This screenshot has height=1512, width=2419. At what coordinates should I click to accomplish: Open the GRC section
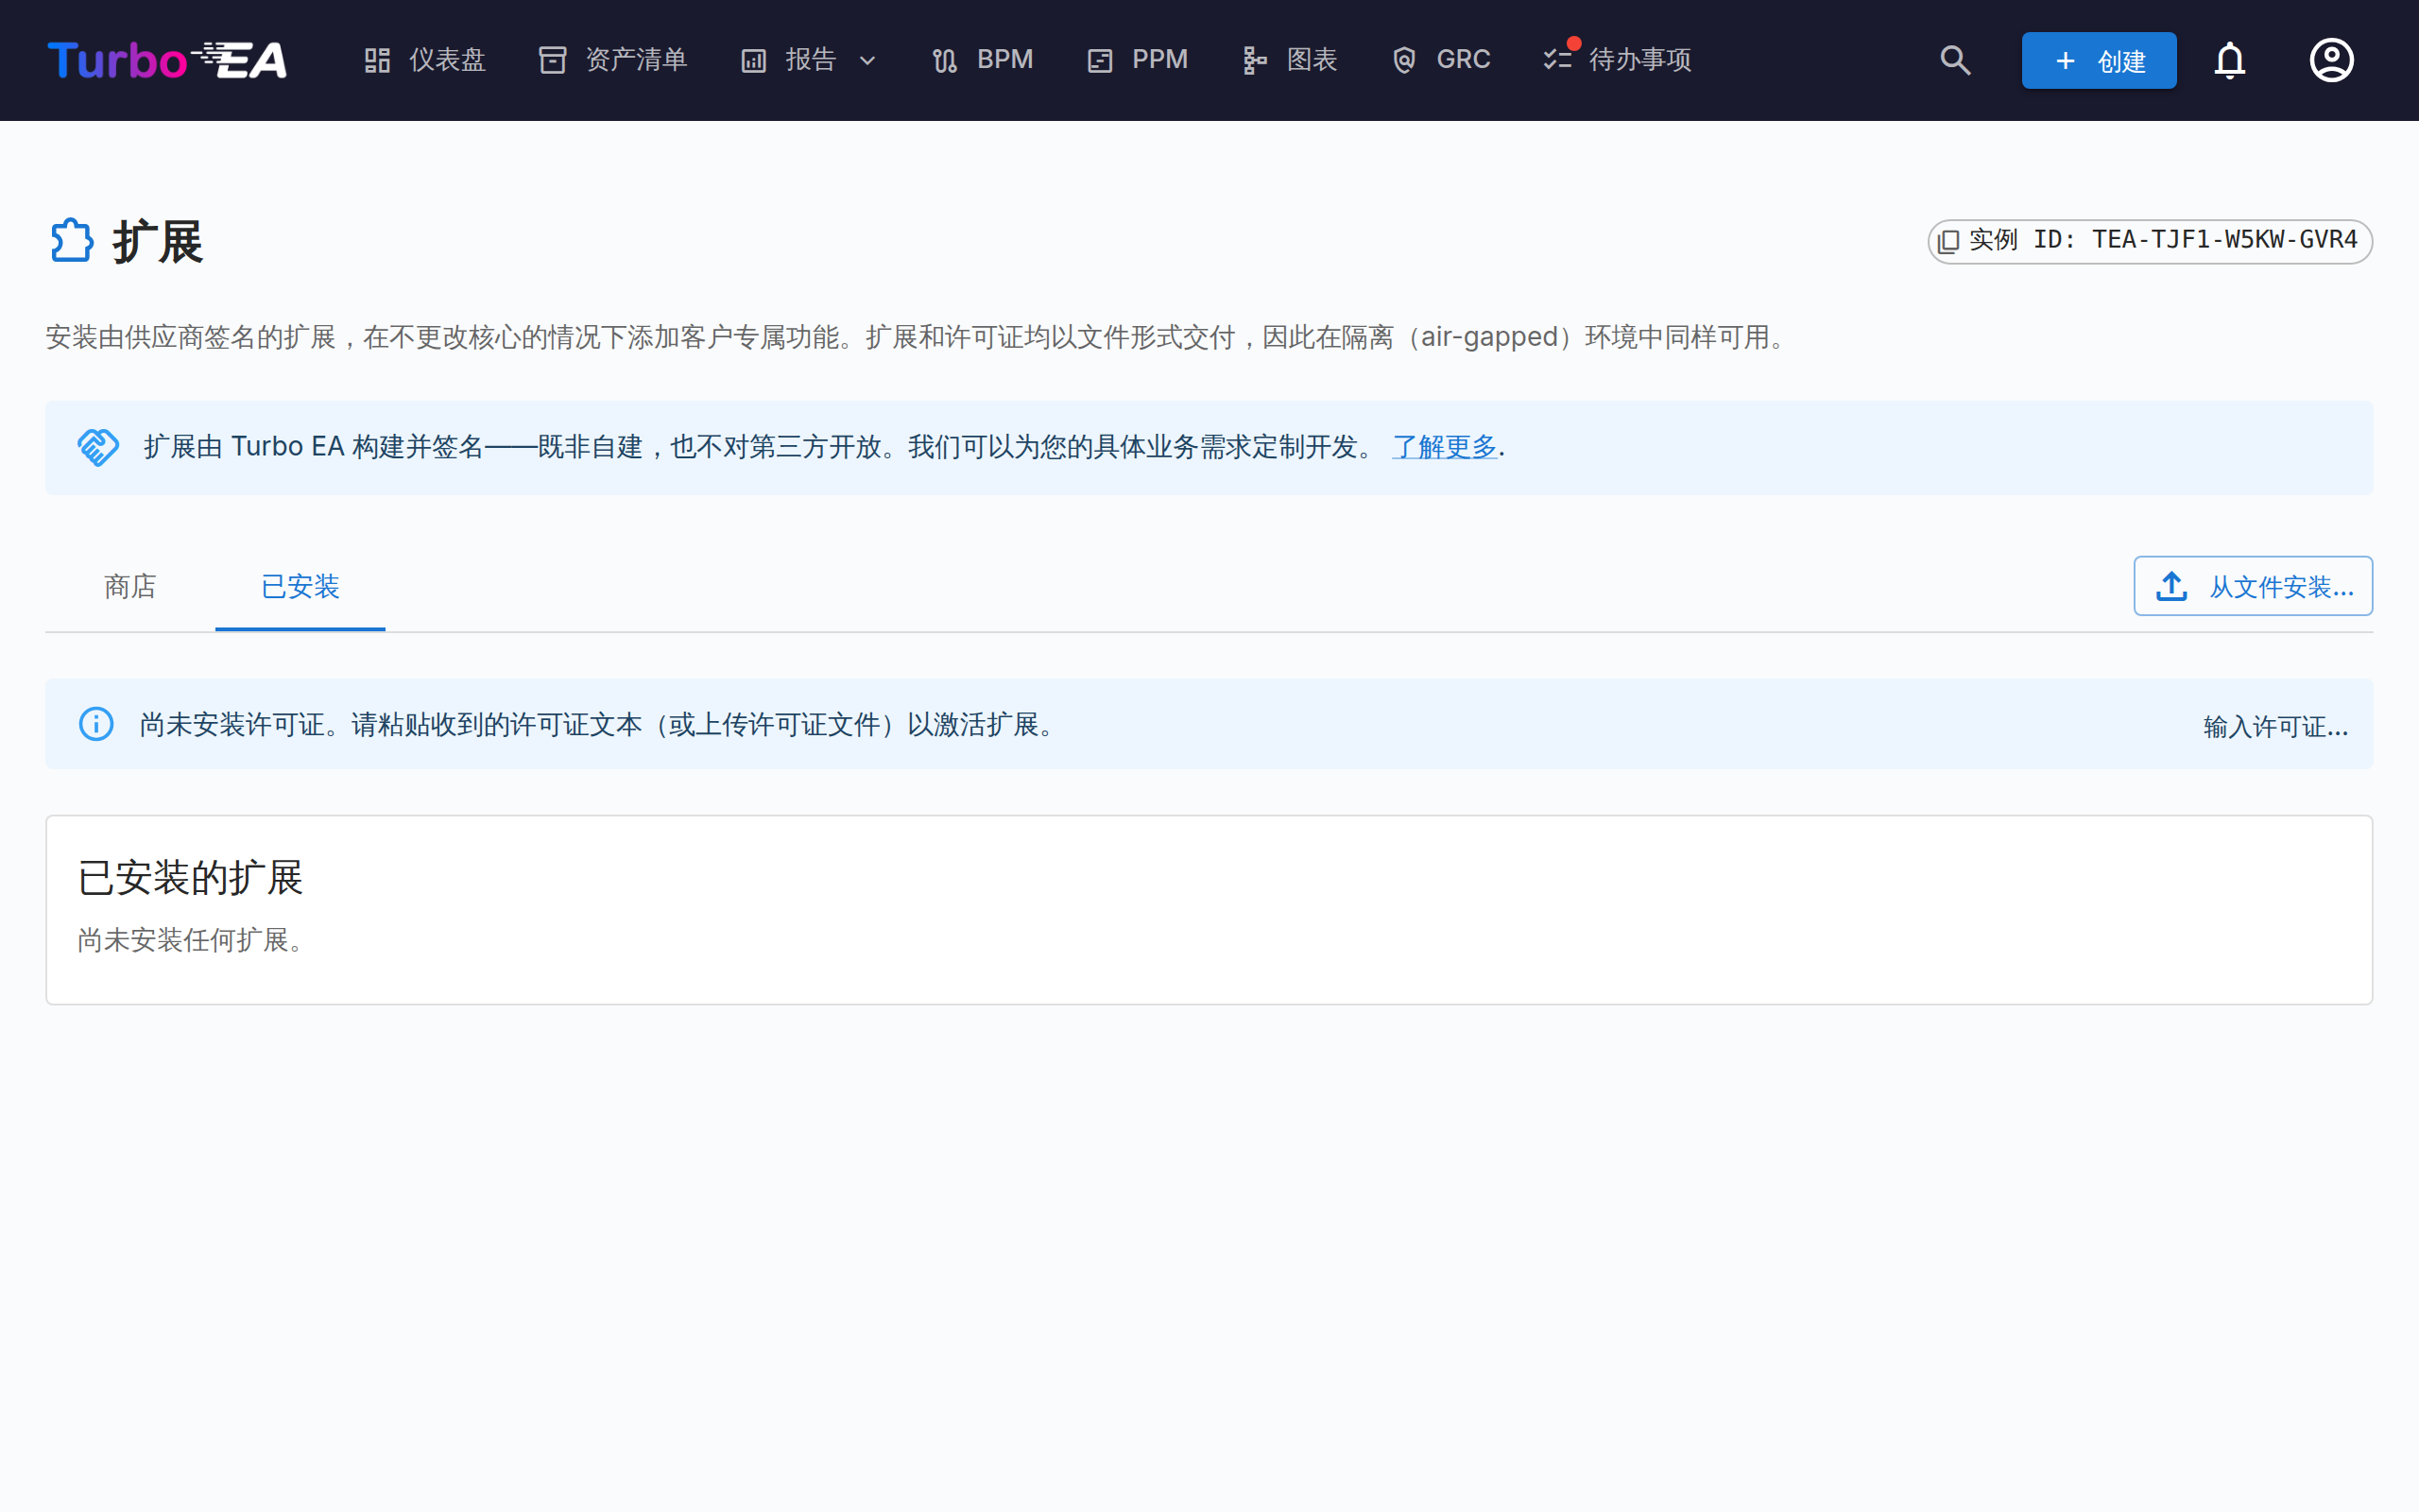click(x=1440, y=60)
